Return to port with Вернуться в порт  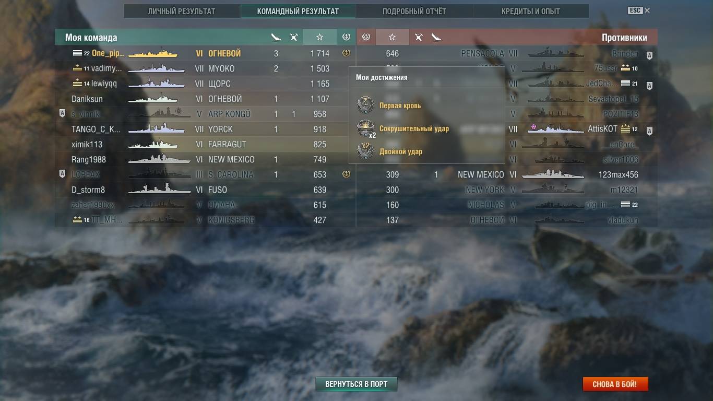(x=356, y=384)
